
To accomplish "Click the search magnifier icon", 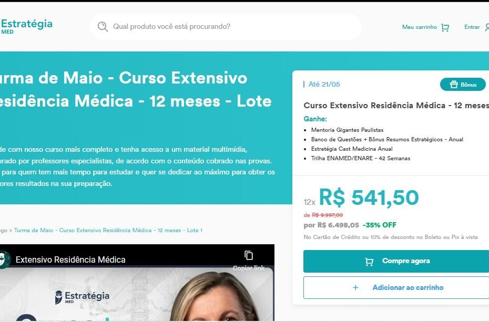I will 103,27.
